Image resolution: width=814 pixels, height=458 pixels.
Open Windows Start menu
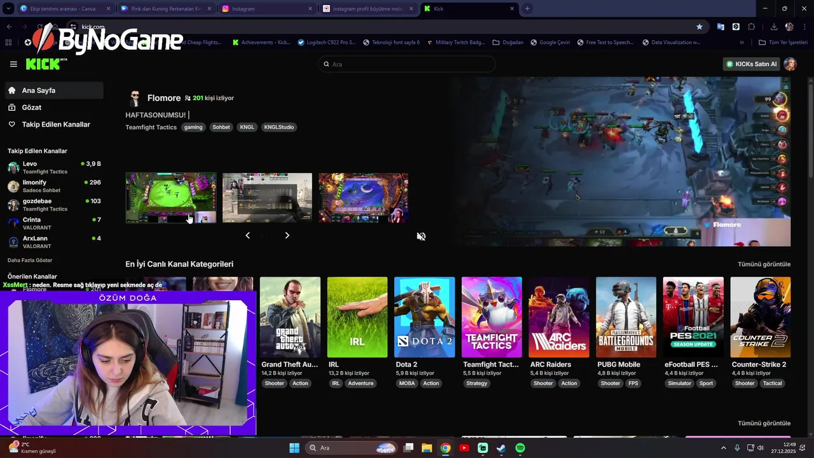tap(294, 448)
